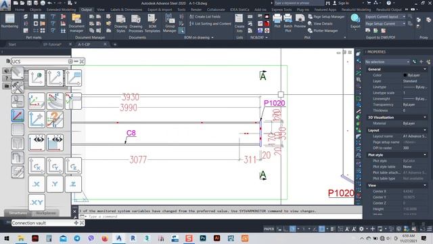
Task: Open the Numbering tool
Action: coord(9,22)
